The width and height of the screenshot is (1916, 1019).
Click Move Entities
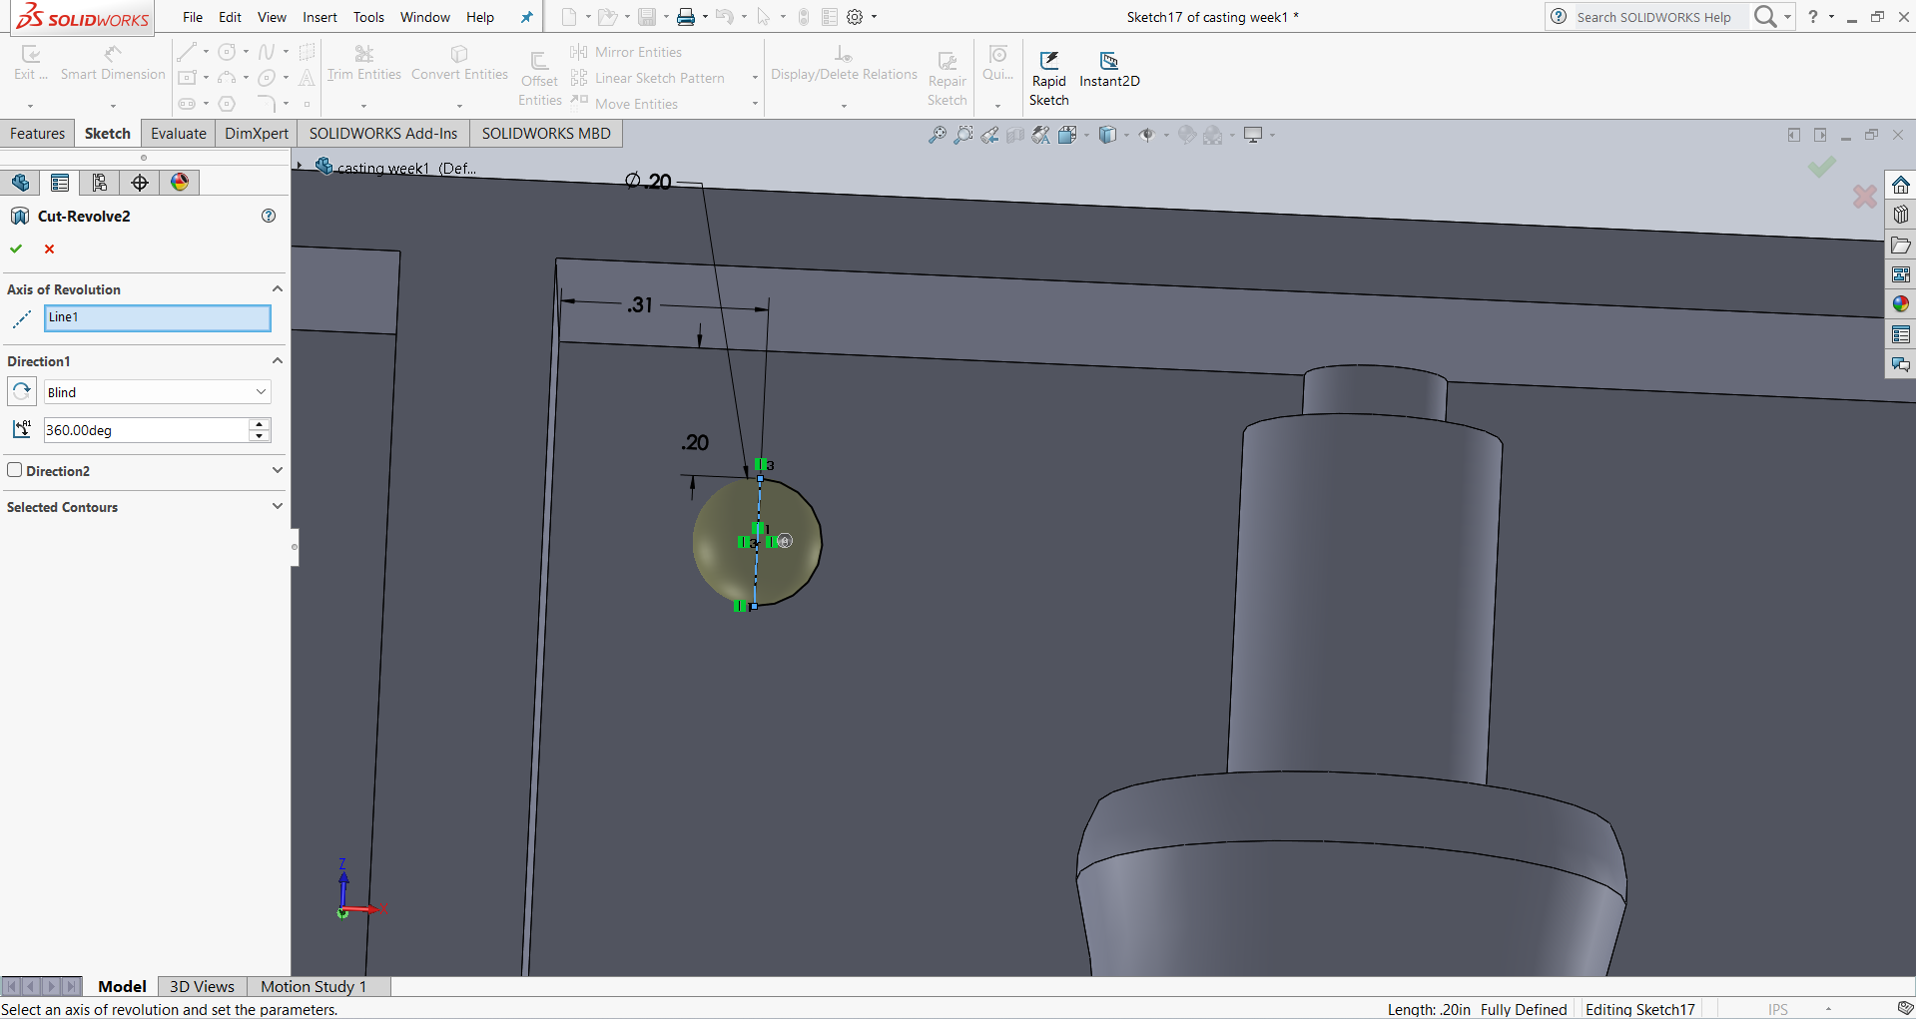tap(624, 103)
